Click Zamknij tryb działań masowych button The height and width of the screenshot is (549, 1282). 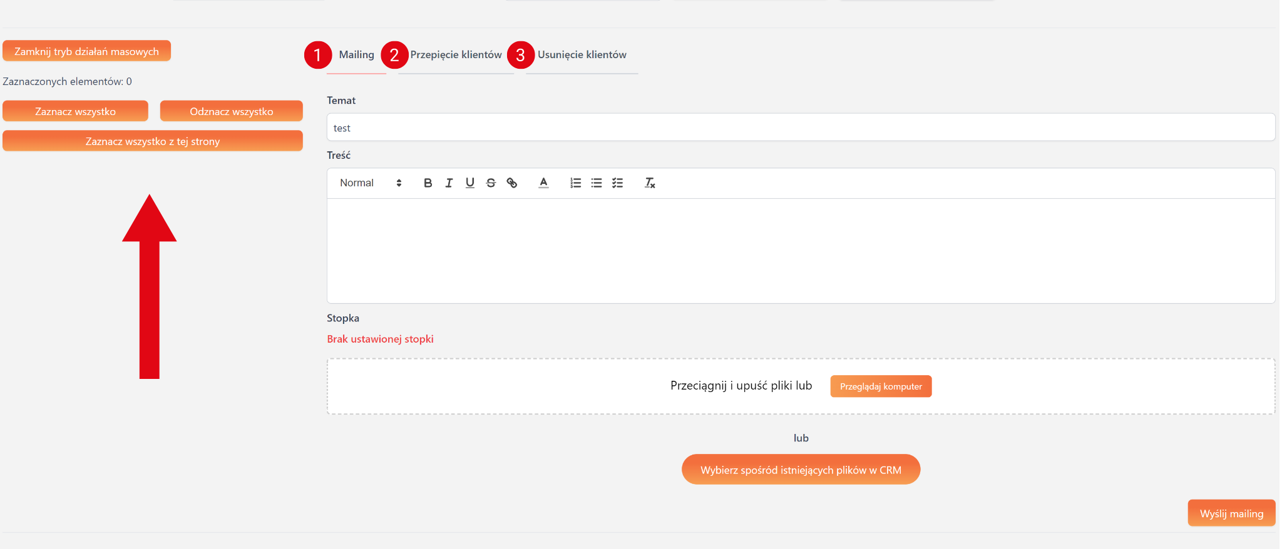(86, 51)
